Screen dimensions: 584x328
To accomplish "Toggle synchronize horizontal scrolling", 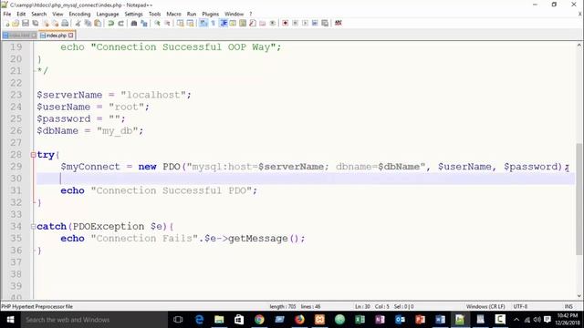I will click(x=191, y=23).
